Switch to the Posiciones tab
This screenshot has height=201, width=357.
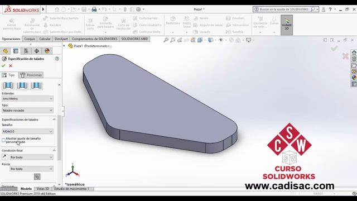[x=31, y=75]
